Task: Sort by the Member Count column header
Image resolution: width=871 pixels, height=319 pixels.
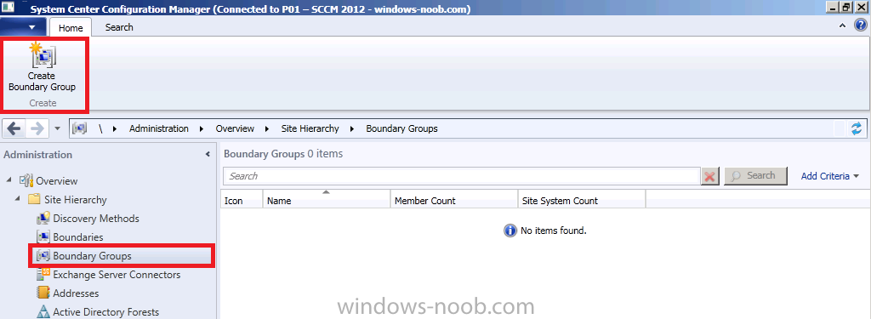Action: pyautogui.click(x=454, y=201)
